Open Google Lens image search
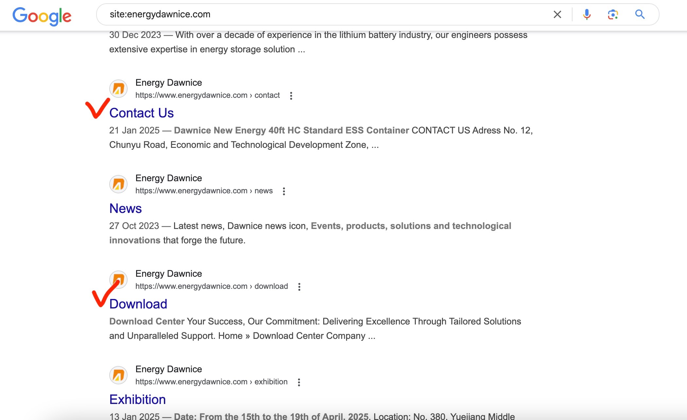Viewport: 687px width, 420px height. (x=613, y=14)
